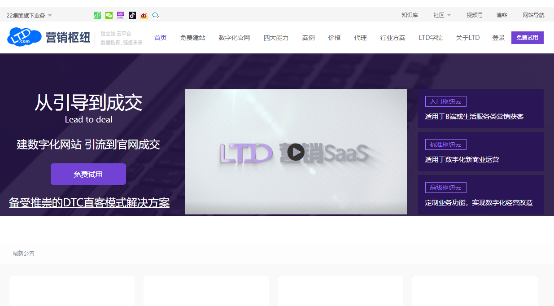Play the LTD 营销SaaS video
The image size is (554, 306).
296,152
